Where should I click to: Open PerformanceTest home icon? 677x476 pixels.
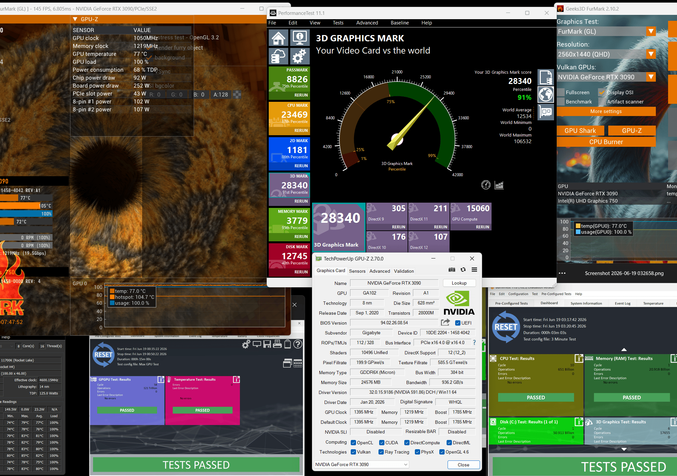[x=278, y=38]
